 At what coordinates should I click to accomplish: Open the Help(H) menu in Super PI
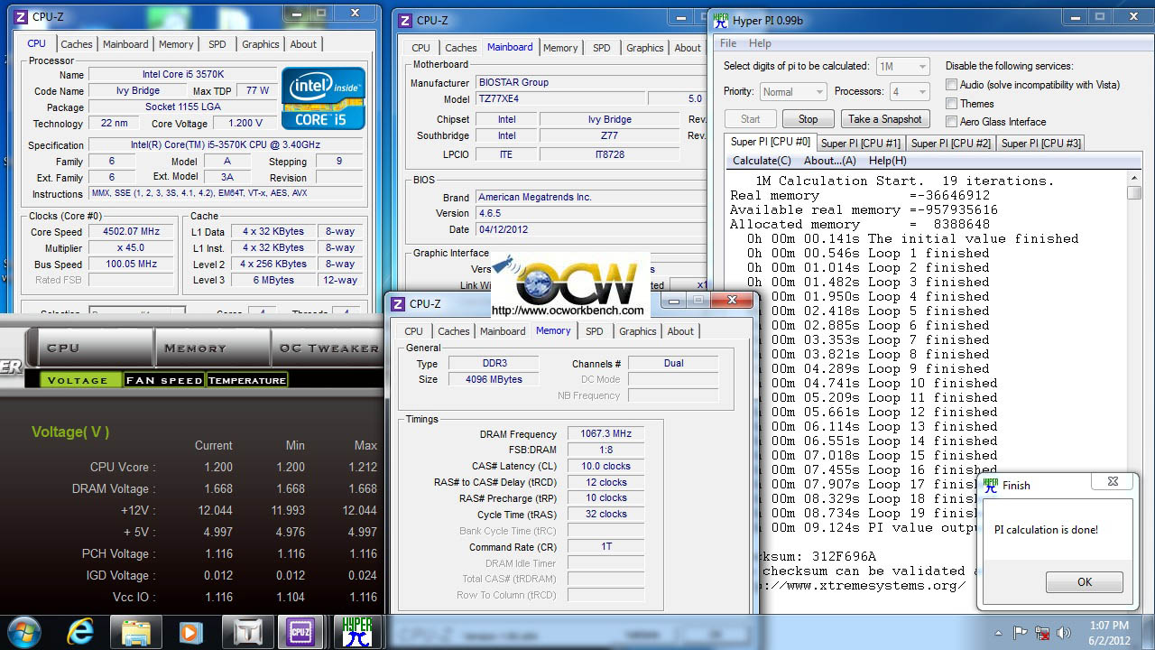point(887,161)
